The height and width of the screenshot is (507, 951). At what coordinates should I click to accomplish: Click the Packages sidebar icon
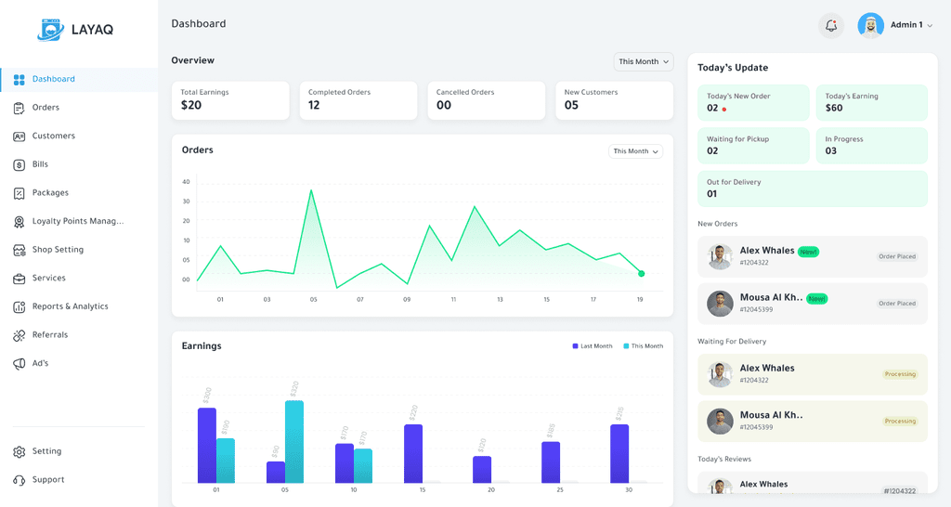coord(19,193)
